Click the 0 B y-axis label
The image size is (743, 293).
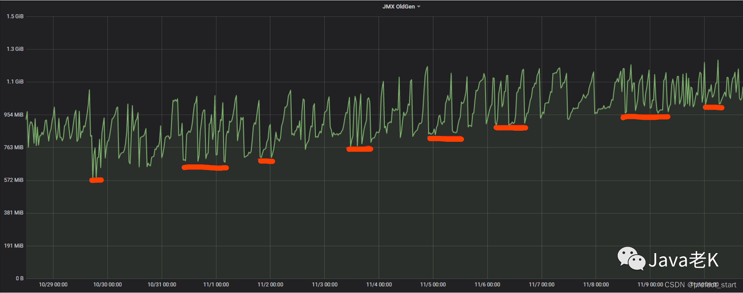[20, 278]
